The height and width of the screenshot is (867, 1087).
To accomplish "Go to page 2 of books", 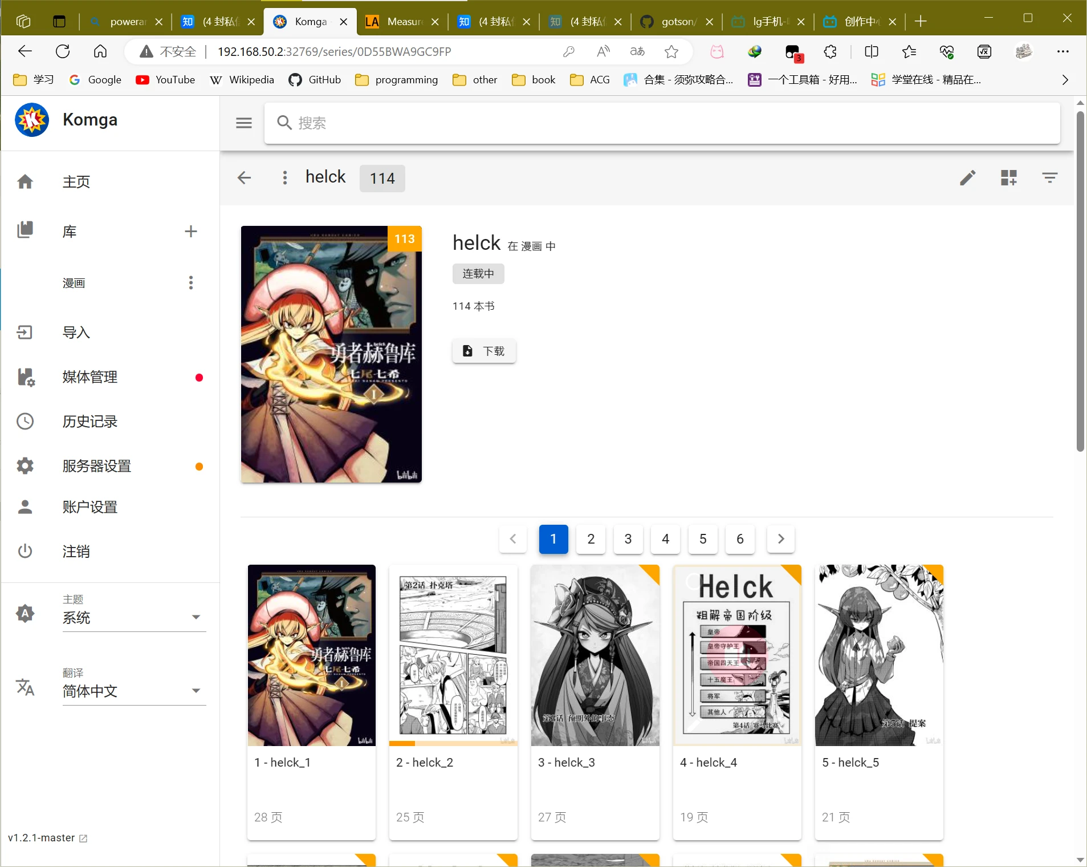I will tap(591, 539).
